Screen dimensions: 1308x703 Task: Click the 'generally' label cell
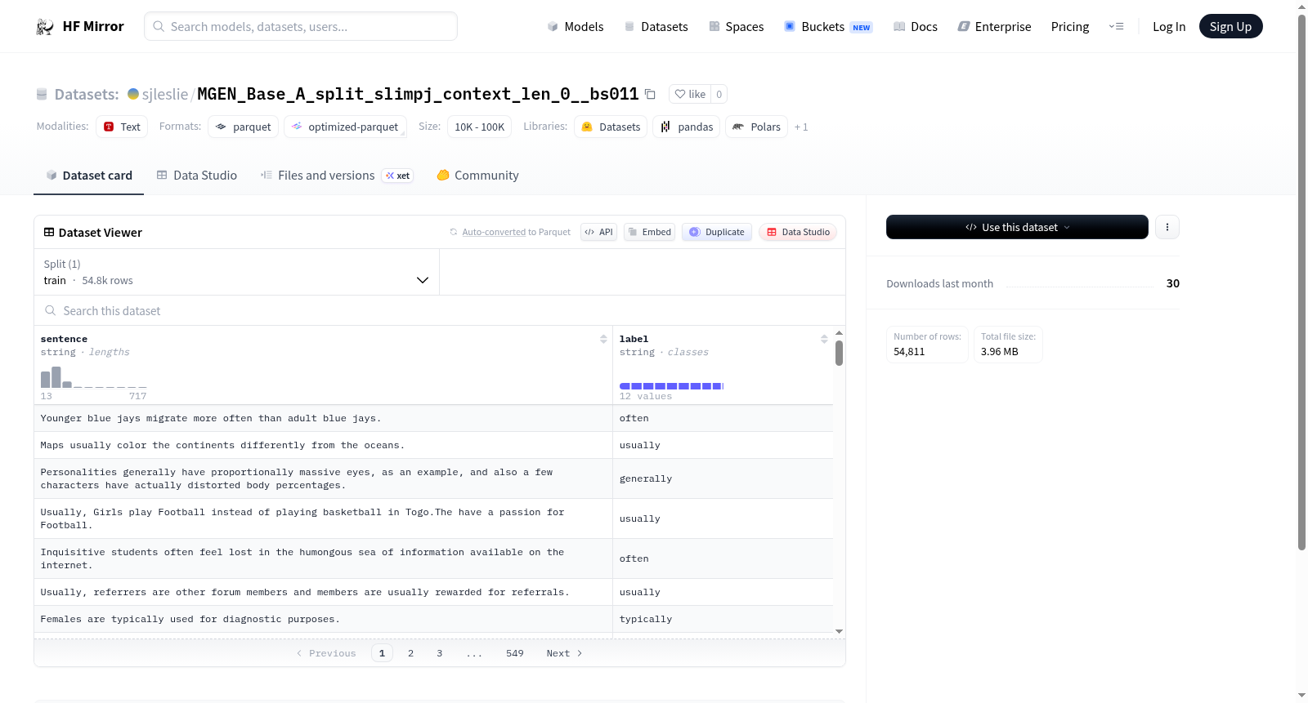[x=723, y=478]
